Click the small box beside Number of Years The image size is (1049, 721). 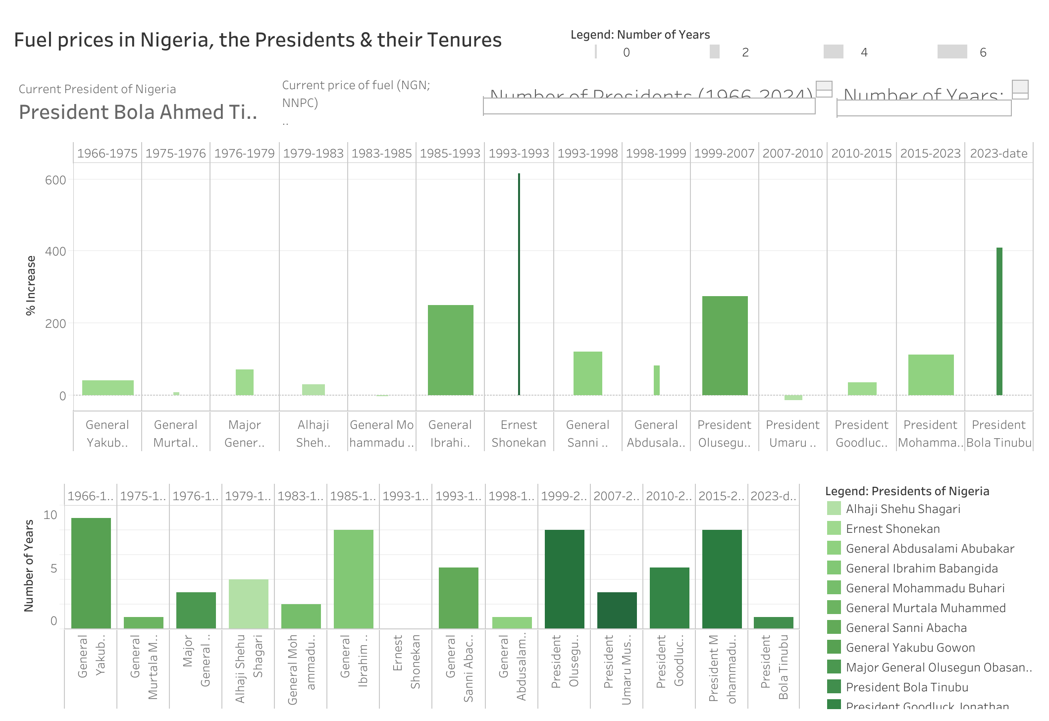tap(1020, 90)
